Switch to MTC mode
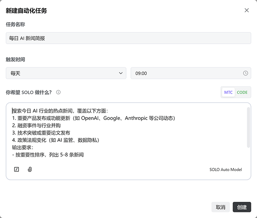Screen dimensions: 257x218 (x=228, y=92)
